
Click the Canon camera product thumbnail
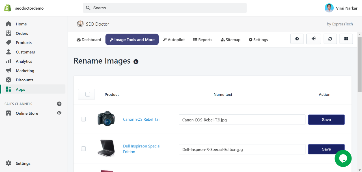(106, 119)
